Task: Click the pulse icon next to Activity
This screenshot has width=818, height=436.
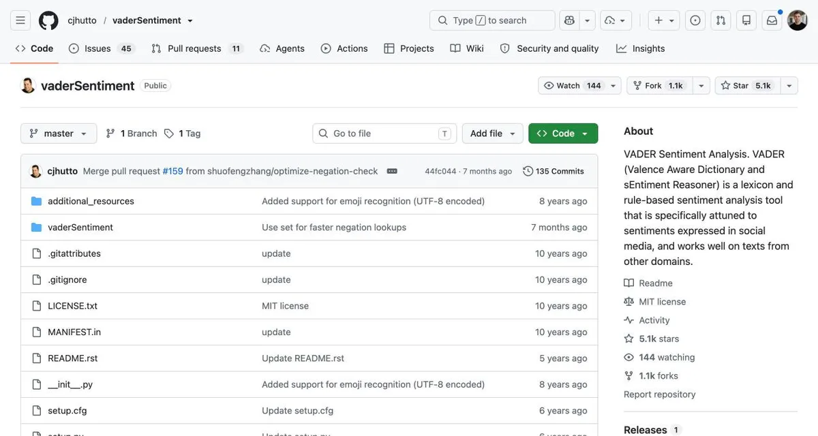Action: pos(628,320)
